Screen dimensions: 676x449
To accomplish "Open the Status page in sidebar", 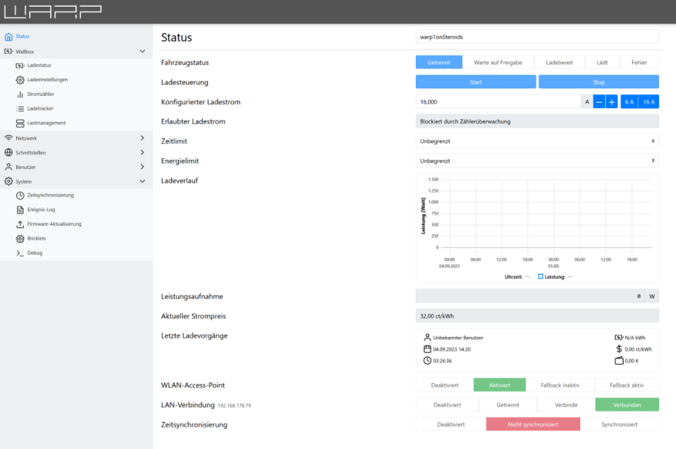I will (22, 36).
